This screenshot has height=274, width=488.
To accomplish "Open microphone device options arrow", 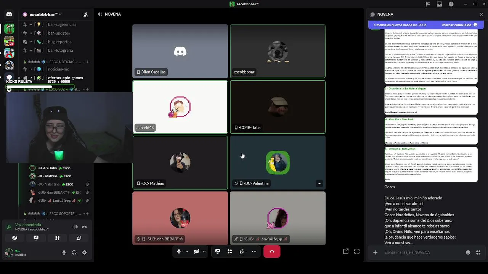I will (x=187, y=252).
